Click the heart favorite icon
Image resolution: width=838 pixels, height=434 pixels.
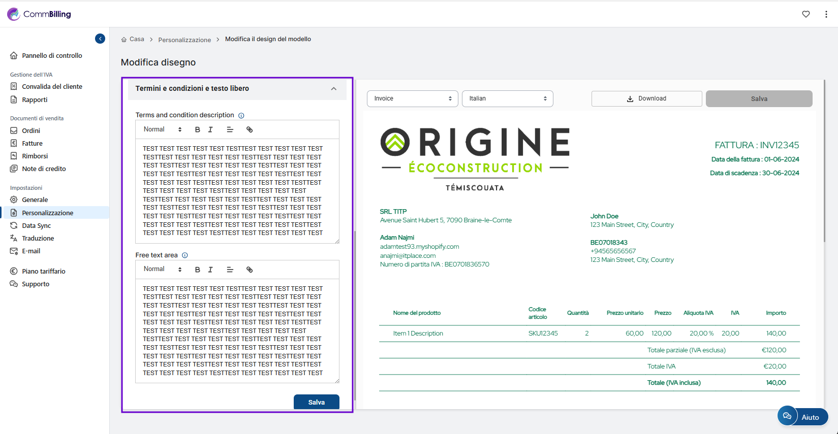(x=806, y=14)
